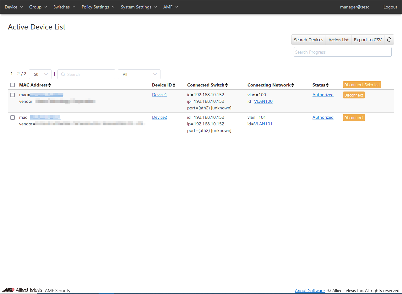402x294 pixels.
Task: Click the Search Progress bar field
Action: (x=342, y=52)
